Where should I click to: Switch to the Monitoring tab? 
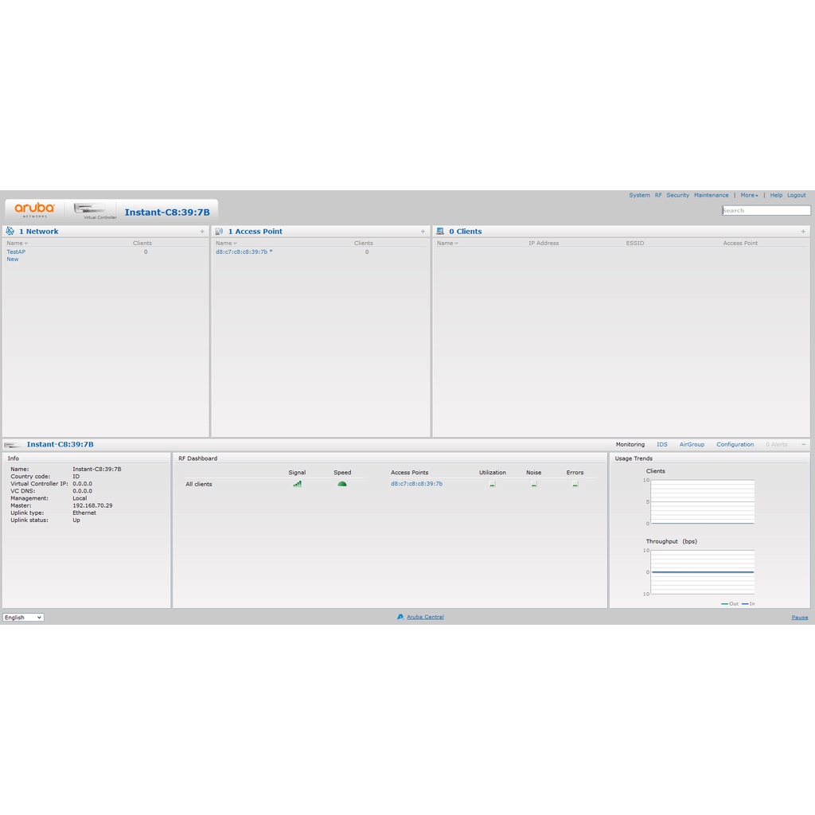pyautogui.click(x=630, y=444)
